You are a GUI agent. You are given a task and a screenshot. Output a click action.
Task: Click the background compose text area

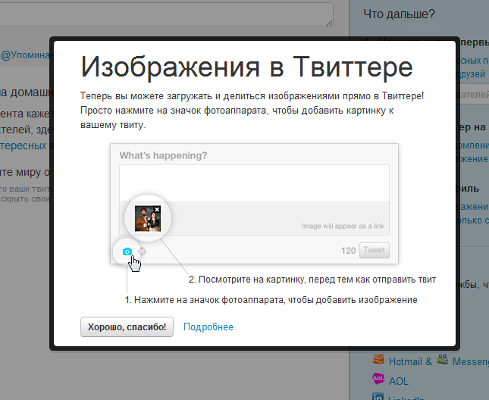pos(166,14)
